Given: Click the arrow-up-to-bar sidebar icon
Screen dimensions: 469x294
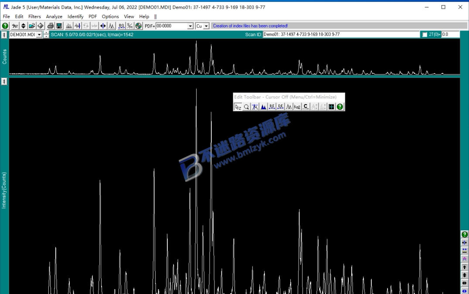Looking at the screenshot, I should click(x=465, y=267).
